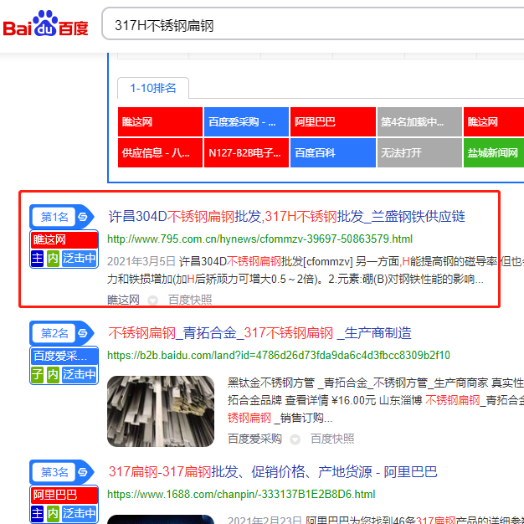This screenshot has height=524, width=524.
Task: Click the 泛击中 tag under 第3名
Action: [80, 514]
